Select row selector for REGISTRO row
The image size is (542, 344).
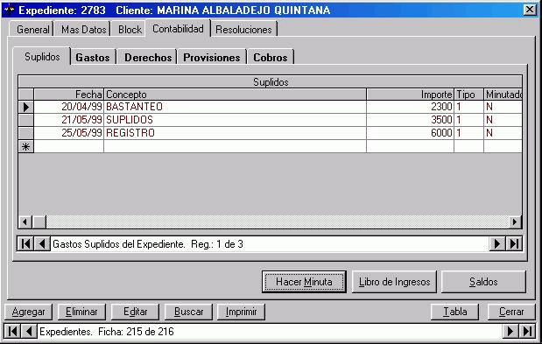pos(26,133)
